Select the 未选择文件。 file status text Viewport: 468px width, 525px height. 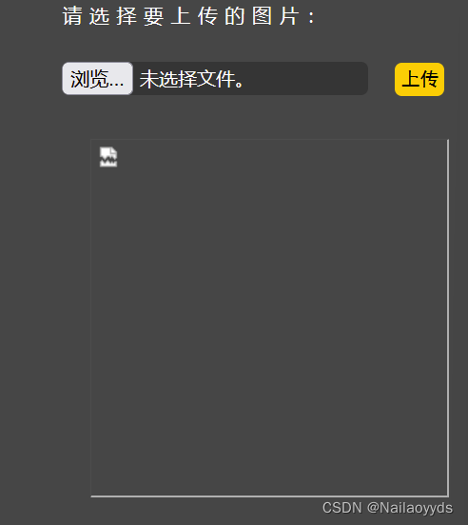pos(191,79)
